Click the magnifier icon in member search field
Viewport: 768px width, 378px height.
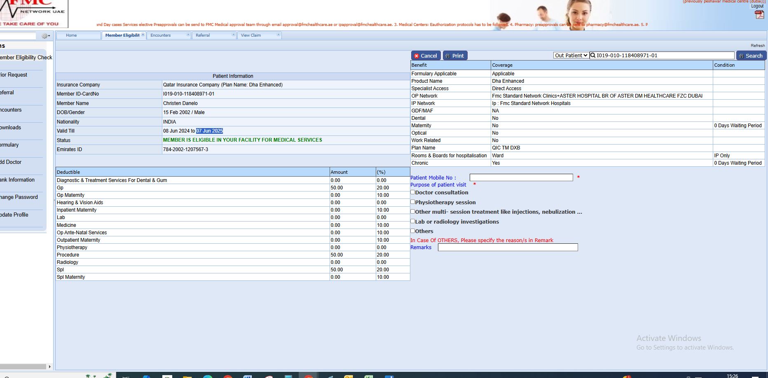point(593,56)
